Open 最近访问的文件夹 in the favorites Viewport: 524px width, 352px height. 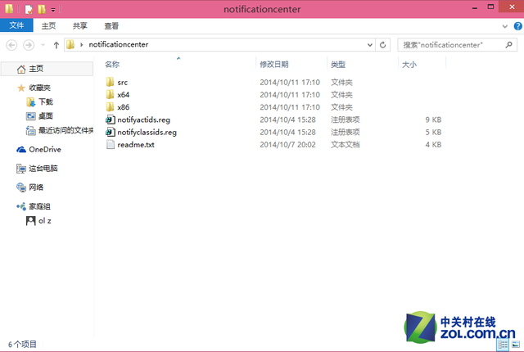point(65,130)
